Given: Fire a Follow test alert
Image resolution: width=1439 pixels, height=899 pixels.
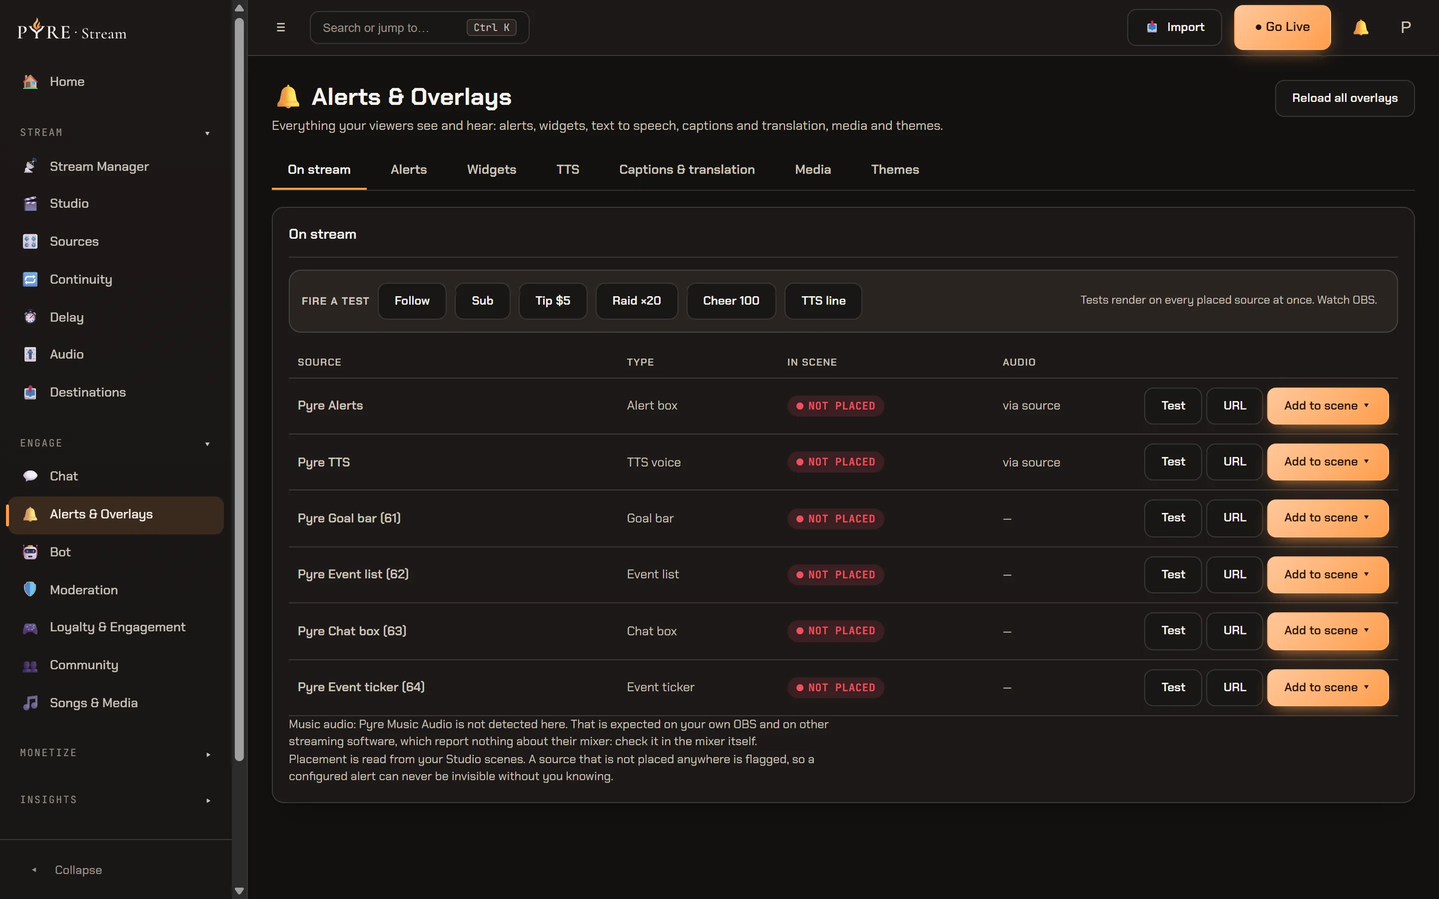Looking at the screenshot, I should [412, 301].
